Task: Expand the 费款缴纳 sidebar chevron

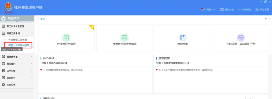Action: [31, 64]
